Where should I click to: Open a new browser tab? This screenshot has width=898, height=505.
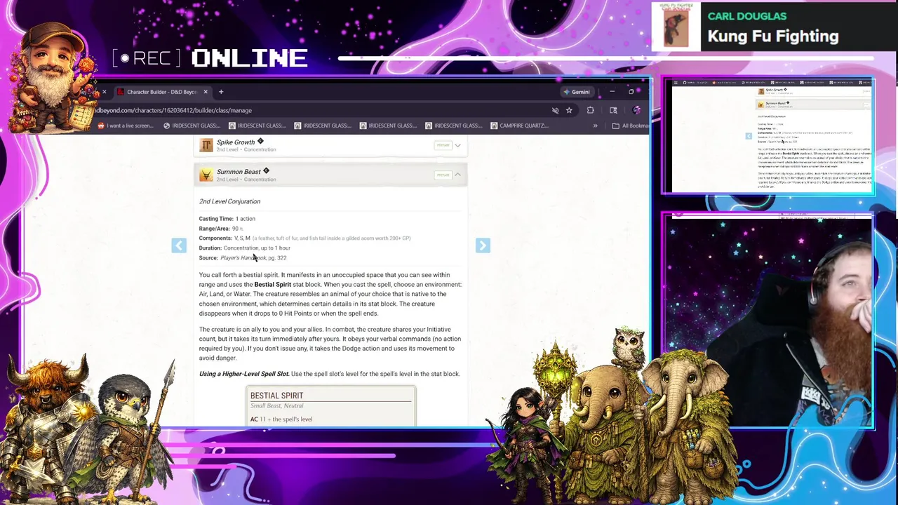pos(221,92)
